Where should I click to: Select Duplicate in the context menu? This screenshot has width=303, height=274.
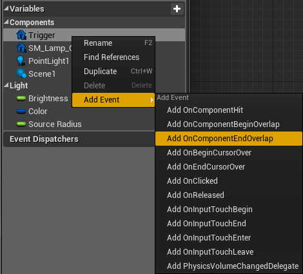pyautogui.click(x=113, y=72)
